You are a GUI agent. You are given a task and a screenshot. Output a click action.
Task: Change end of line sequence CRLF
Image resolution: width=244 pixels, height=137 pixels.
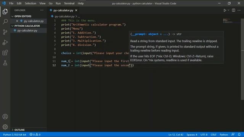click(213, 134)
